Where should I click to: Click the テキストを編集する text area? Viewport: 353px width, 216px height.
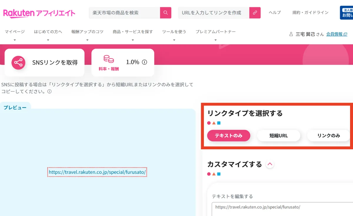tap(282, 209)
